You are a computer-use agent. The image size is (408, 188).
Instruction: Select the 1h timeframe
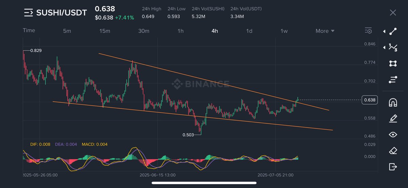[x=181, y=31]
